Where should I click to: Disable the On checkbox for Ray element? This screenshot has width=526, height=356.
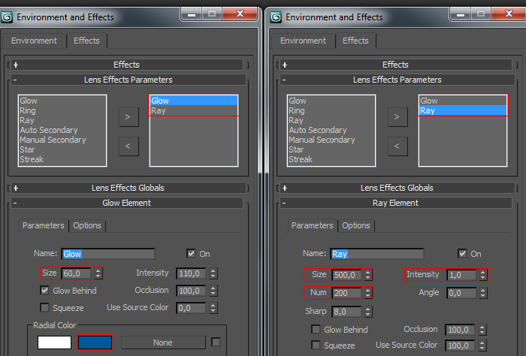coord(463,253)
